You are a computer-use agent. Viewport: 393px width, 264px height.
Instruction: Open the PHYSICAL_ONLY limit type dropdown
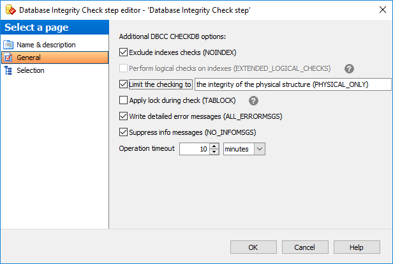pyautogui.click(x=293, y=84)
